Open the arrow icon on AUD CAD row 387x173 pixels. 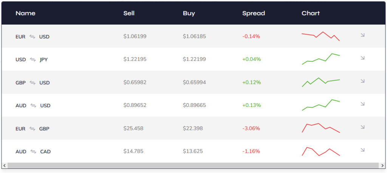[362, 150]
